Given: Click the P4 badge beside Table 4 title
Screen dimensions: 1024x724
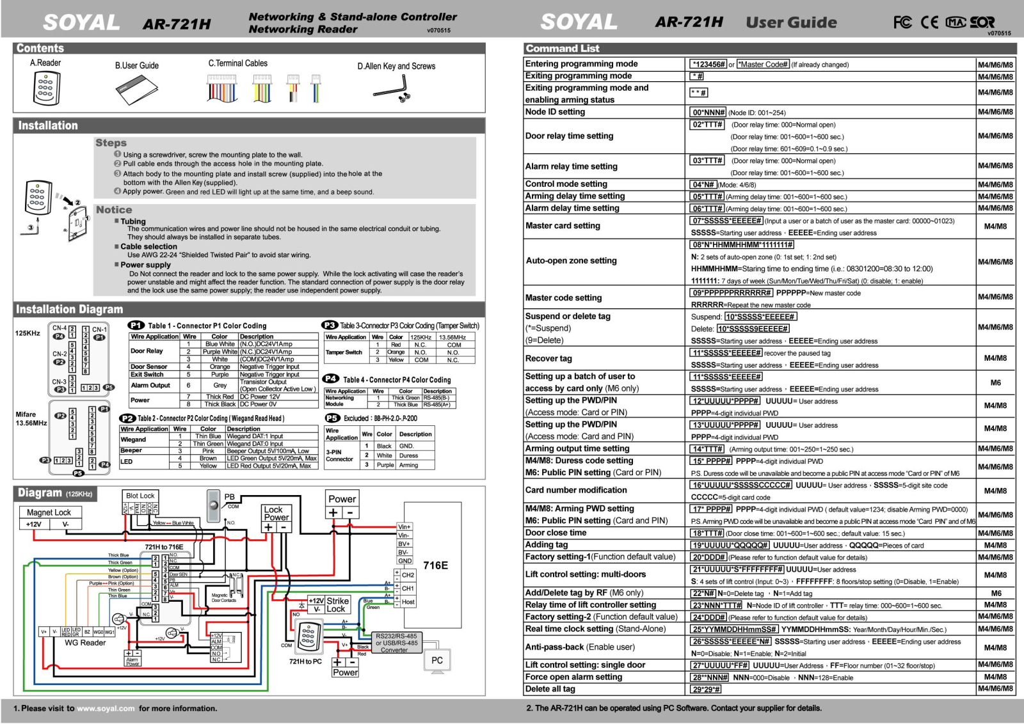Looking at the screenshot, I should [331, 379].
